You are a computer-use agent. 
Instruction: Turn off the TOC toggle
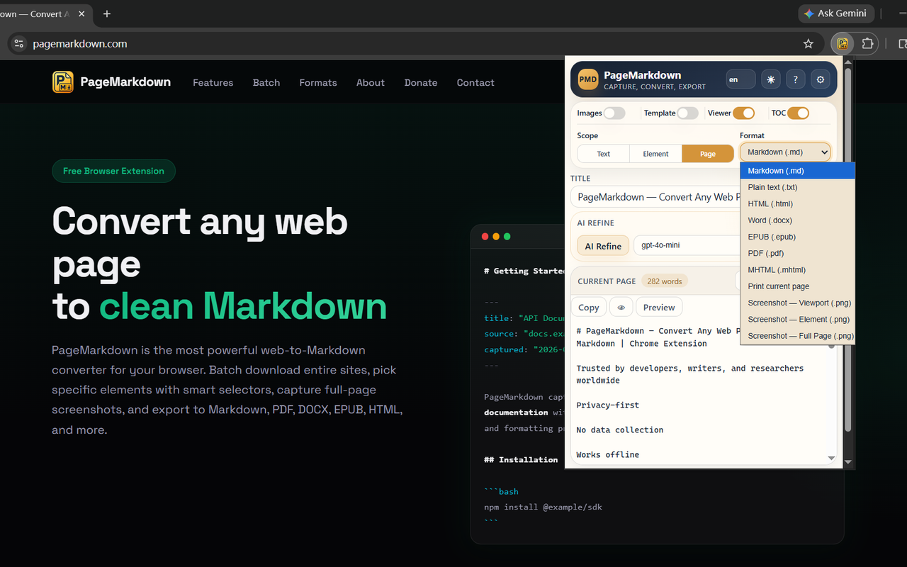(x=798, y=113)
